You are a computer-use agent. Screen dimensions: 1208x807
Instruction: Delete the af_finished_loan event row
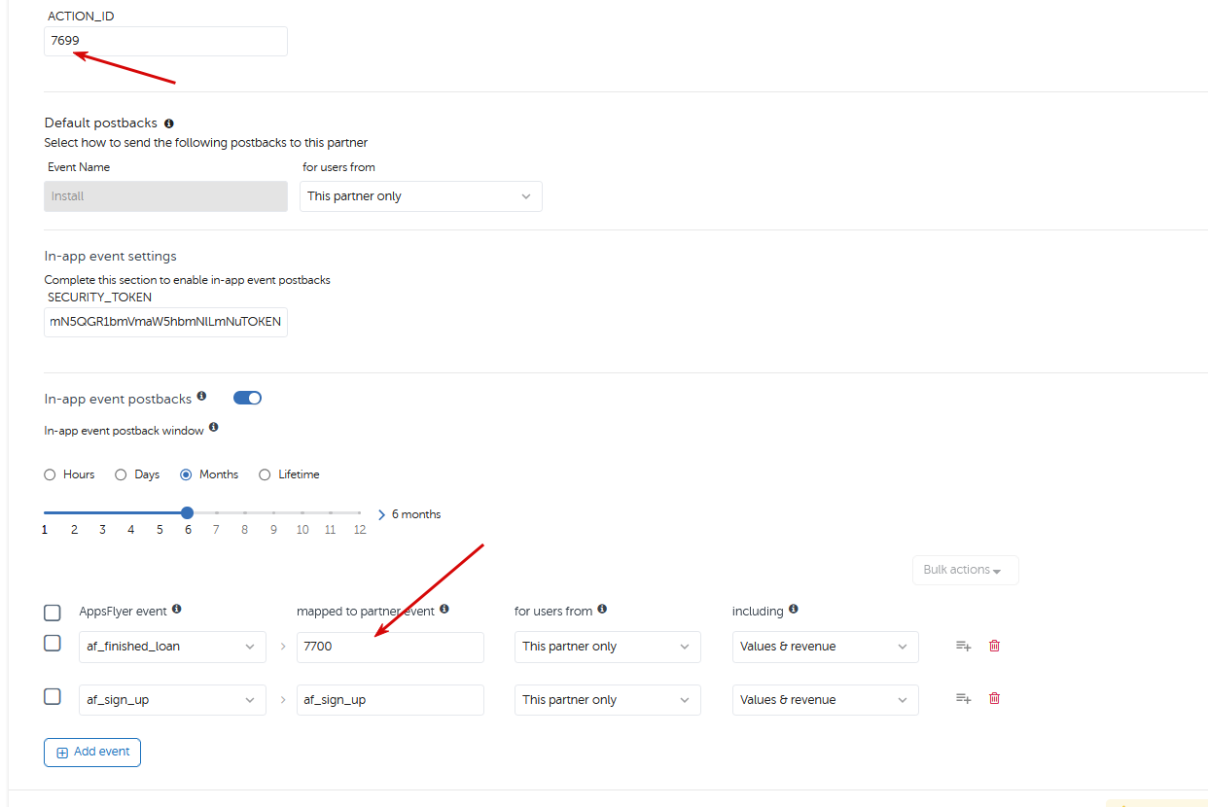tap(994, 646)
